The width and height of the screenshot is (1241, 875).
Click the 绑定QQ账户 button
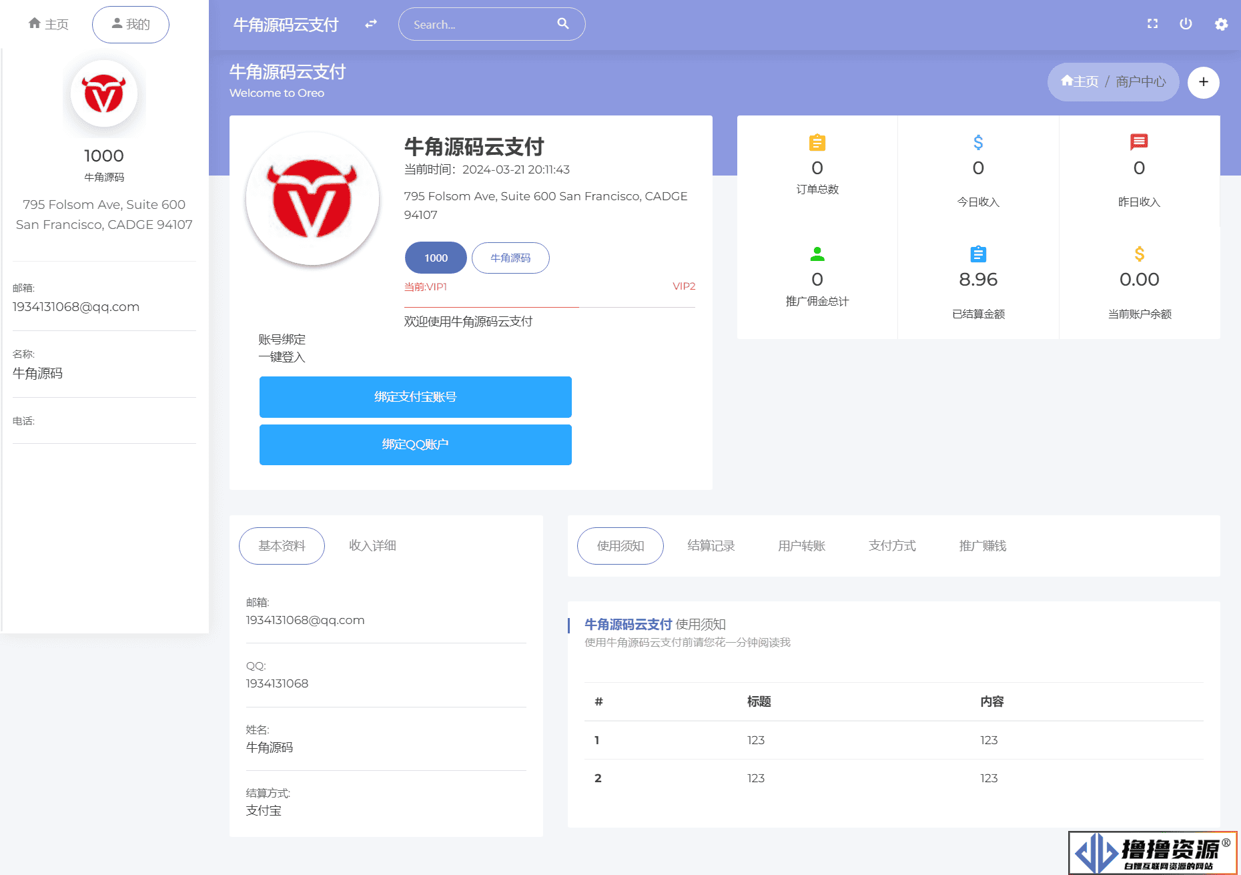tap(416, 445)
